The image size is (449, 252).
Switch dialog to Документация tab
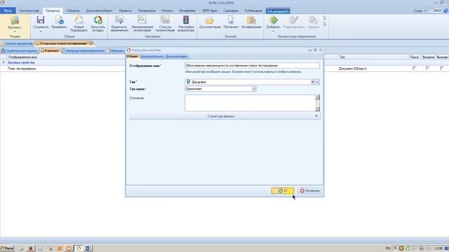176,56
